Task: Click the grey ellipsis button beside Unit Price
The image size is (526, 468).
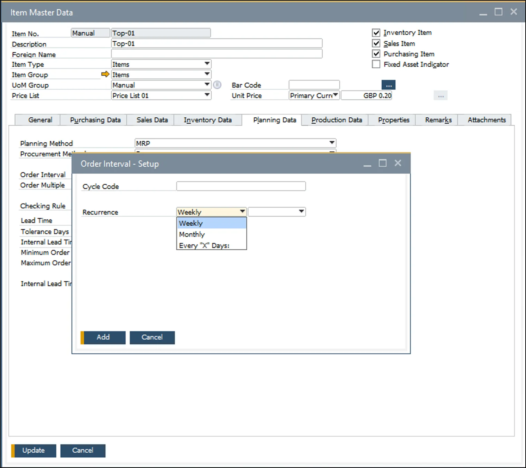Action: [441, 95]
